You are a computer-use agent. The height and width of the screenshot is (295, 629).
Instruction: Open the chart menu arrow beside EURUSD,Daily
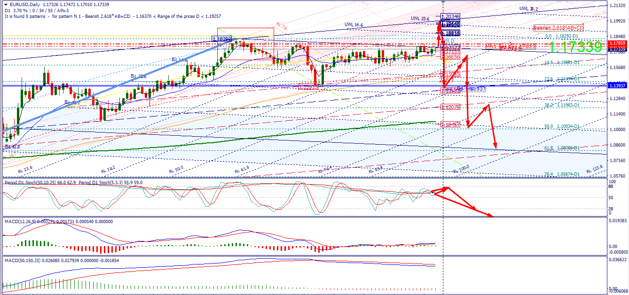click(5, 4)
